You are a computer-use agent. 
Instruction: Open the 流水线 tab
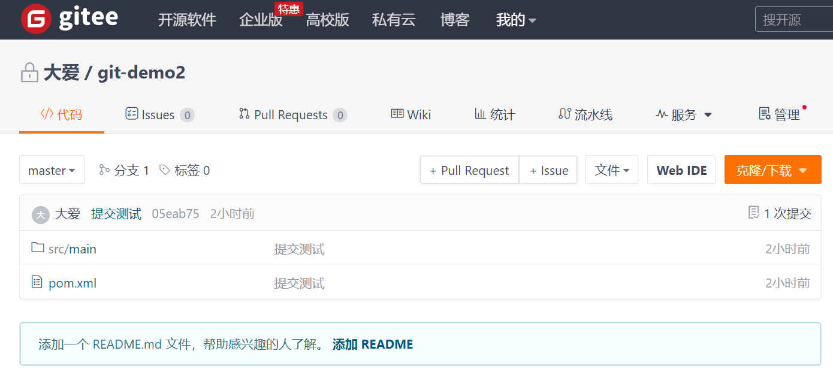pyautogui.click(x=585, y=114)
